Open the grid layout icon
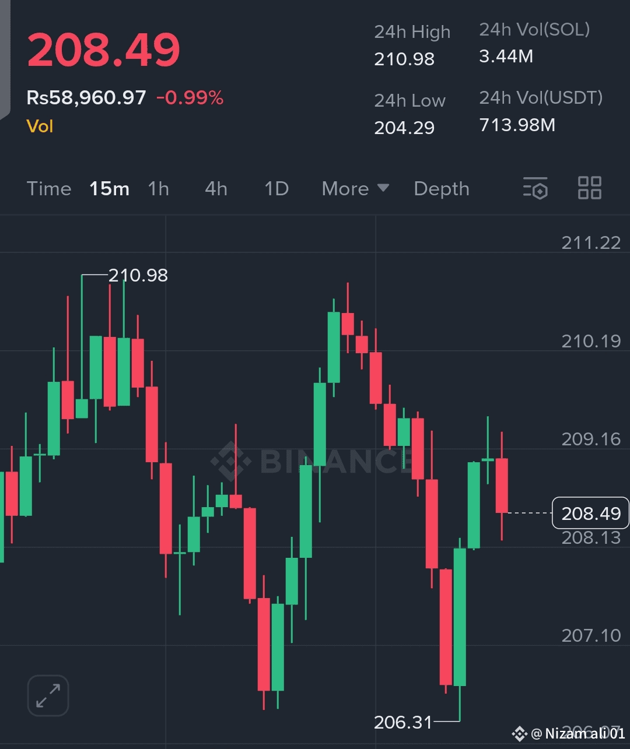 (589, 188)
